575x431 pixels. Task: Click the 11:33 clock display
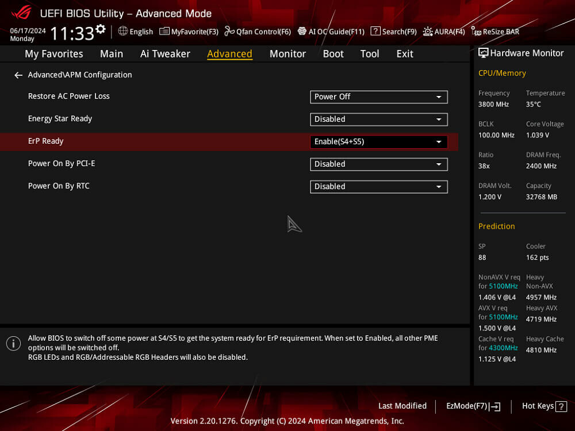tap(72, 33)
